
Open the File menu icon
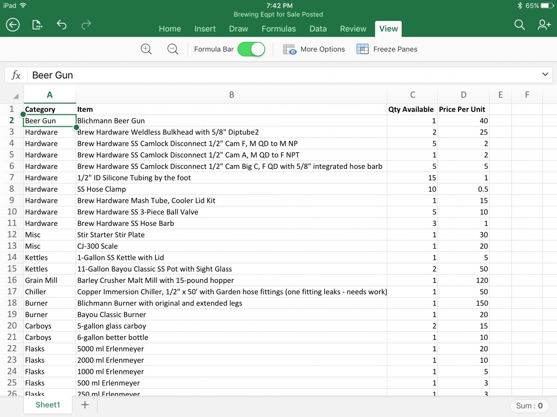pos(37,25)
